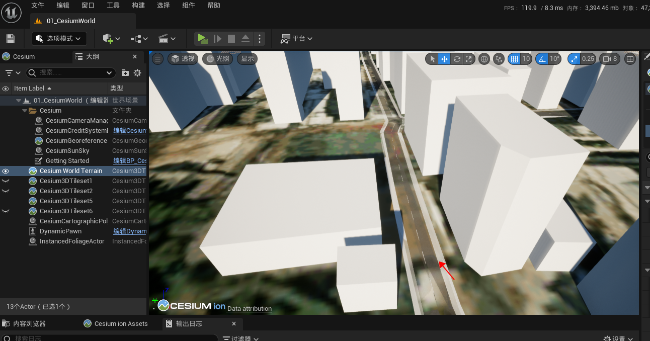The image size is (650, 341).
Task: Open the 显示 show flags menu
Action: point(248,59)
